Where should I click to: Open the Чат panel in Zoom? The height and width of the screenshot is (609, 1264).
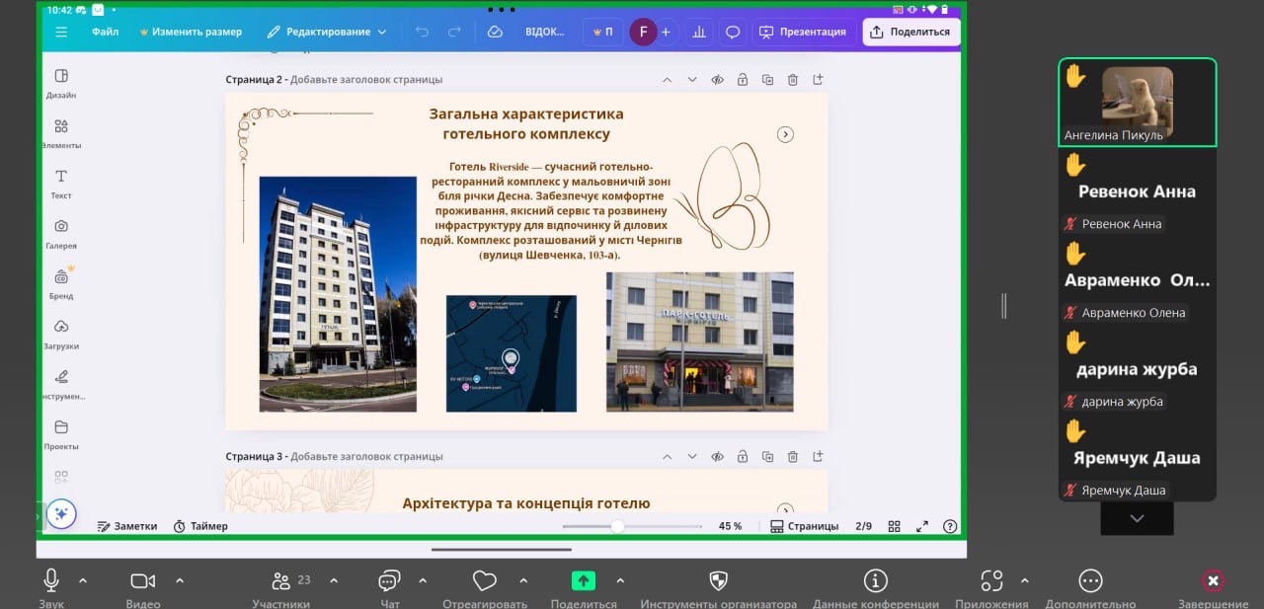390,588
